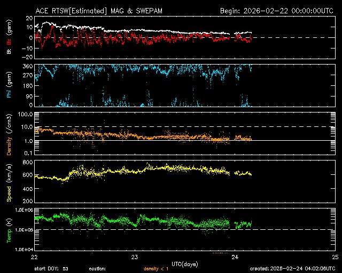Click the day 24 x-axis tick label
The height and width of the screenshot is (273, 342).
[x=235, y=257]
